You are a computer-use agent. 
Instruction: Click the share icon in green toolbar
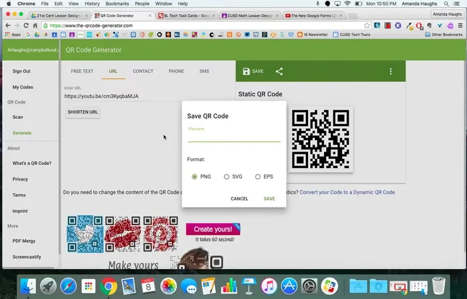click(279, 71)
